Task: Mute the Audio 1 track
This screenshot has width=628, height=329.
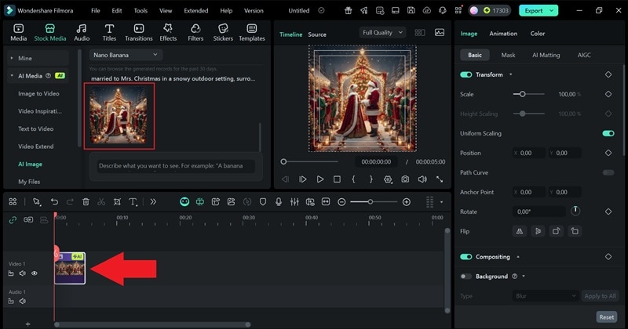Action: tap(23, 301)
